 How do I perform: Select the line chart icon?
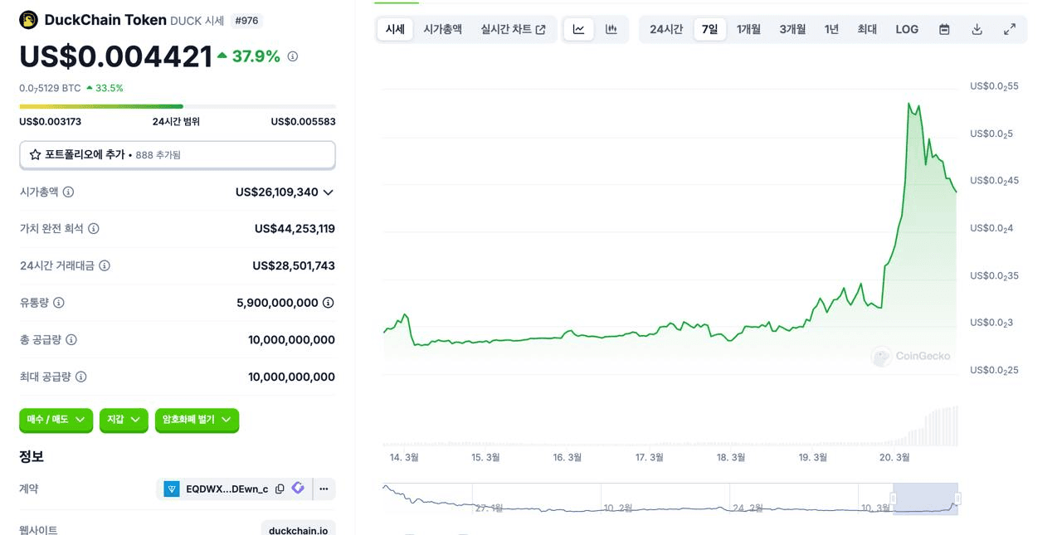578,29
